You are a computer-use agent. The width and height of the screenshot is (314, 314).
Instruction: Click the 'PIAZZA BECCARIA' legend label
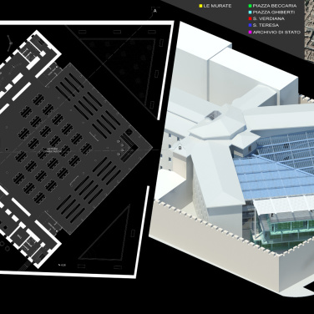point(275,6)
